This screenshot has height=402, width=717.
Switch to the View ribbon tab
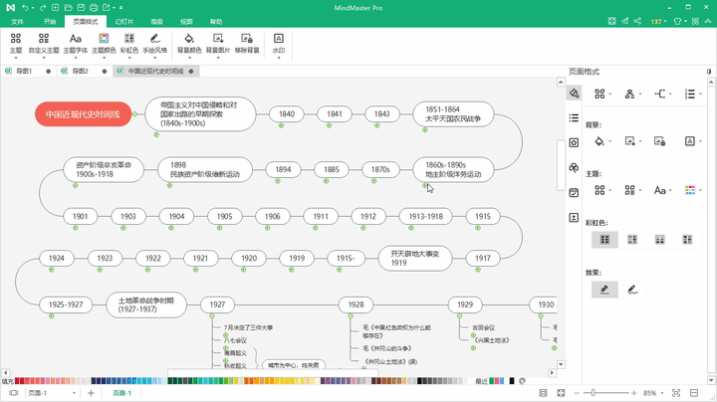[186, 22]
